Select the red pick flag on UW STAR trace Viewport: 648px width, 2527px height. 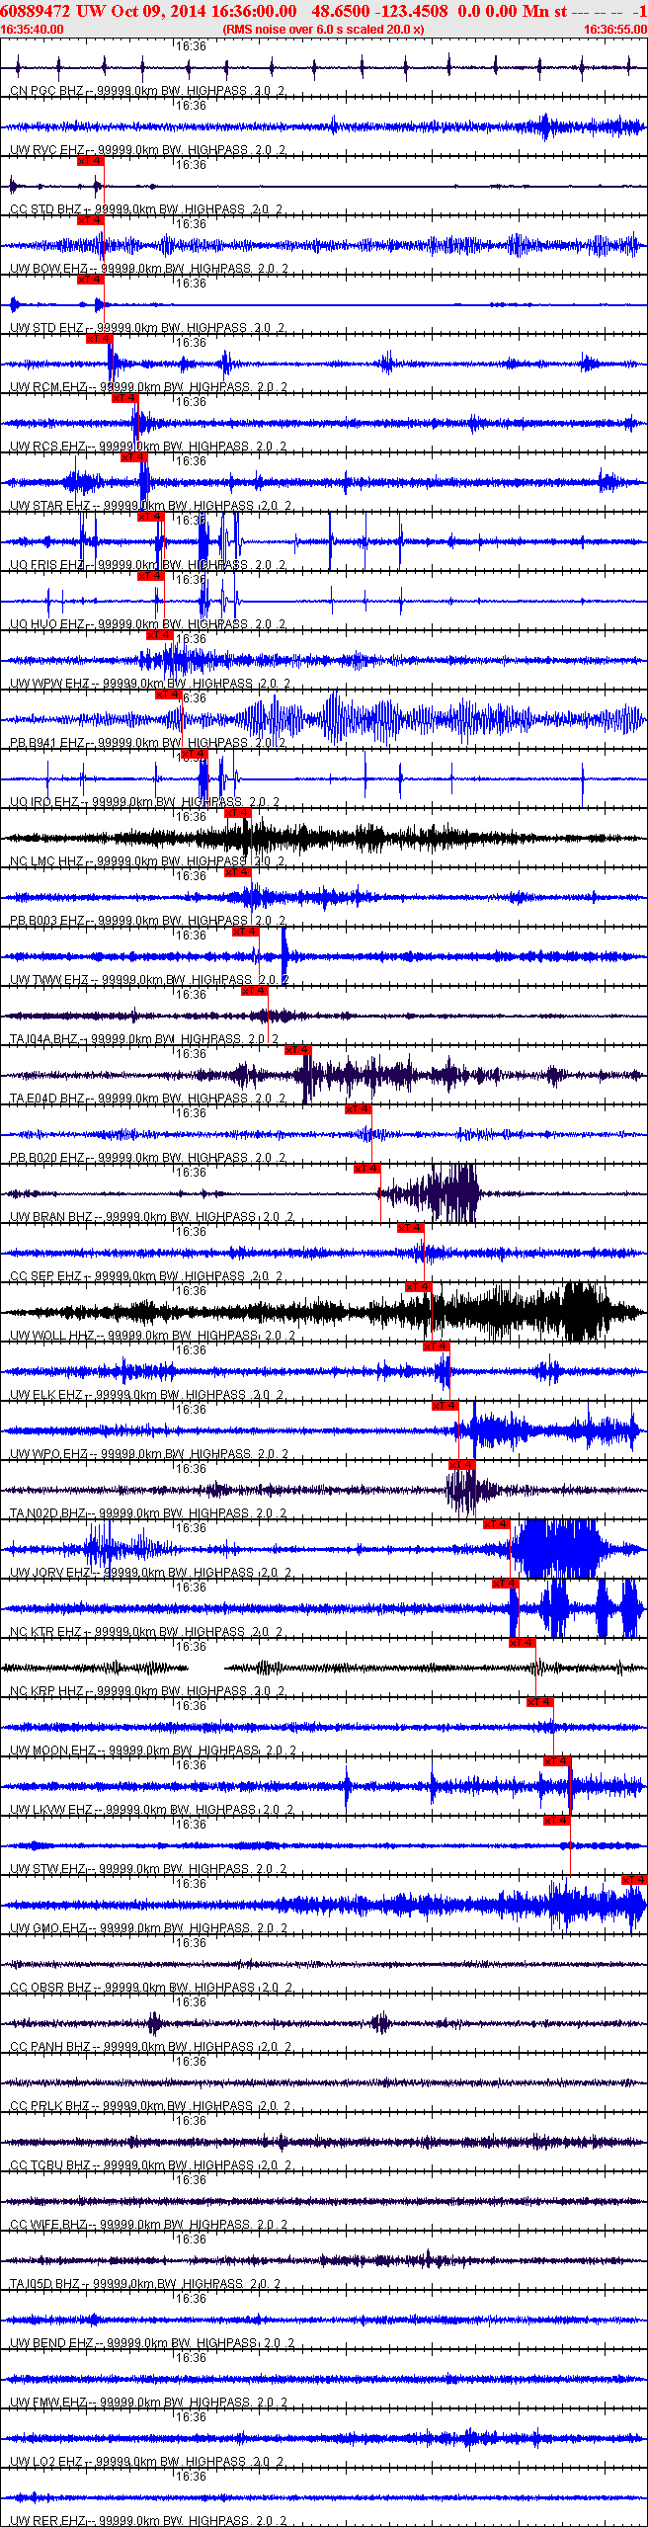(x=134, y=457)
